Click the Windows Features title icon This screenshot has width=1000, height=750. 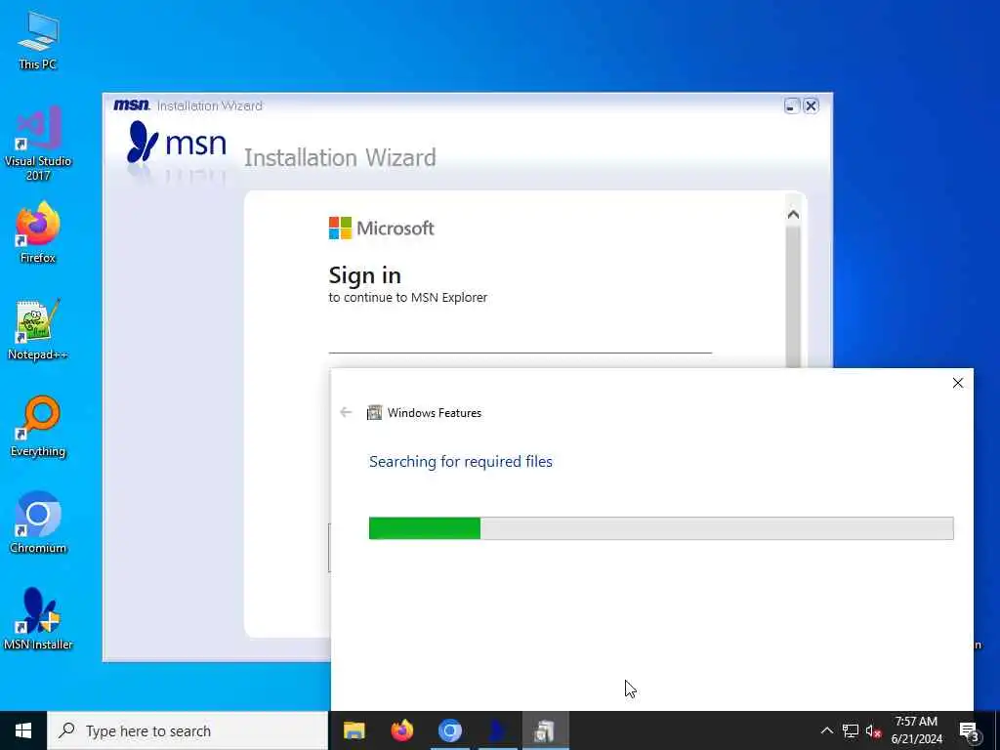tap(374, 413)
